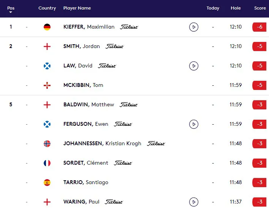Open Kristian Krogh Johannessen's row
Image resolution: width=269 pixels, height=210 pixels.
tap(134, 144)
